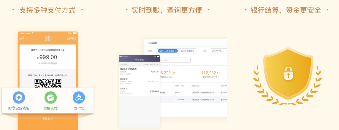Select the 企业收款 ¥22,223.00 entry

click(139, 81)
